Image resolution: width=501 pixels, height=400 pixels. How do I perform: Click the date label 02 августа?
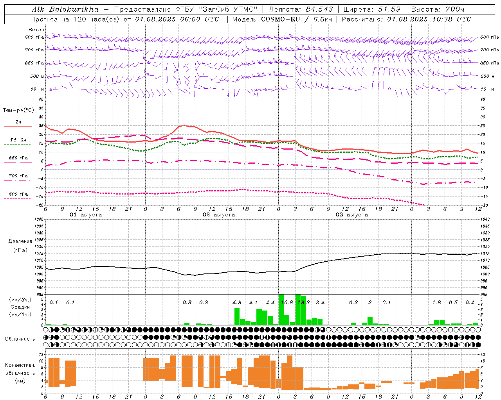pyautogui.click(x=219, y=215)
